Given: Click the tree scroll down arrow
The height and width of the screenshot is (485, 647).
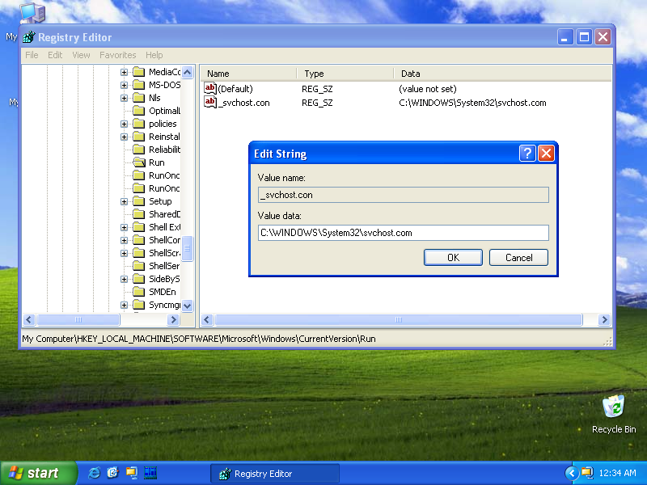Looking at the screenshot, I should [x=187, y=306].
